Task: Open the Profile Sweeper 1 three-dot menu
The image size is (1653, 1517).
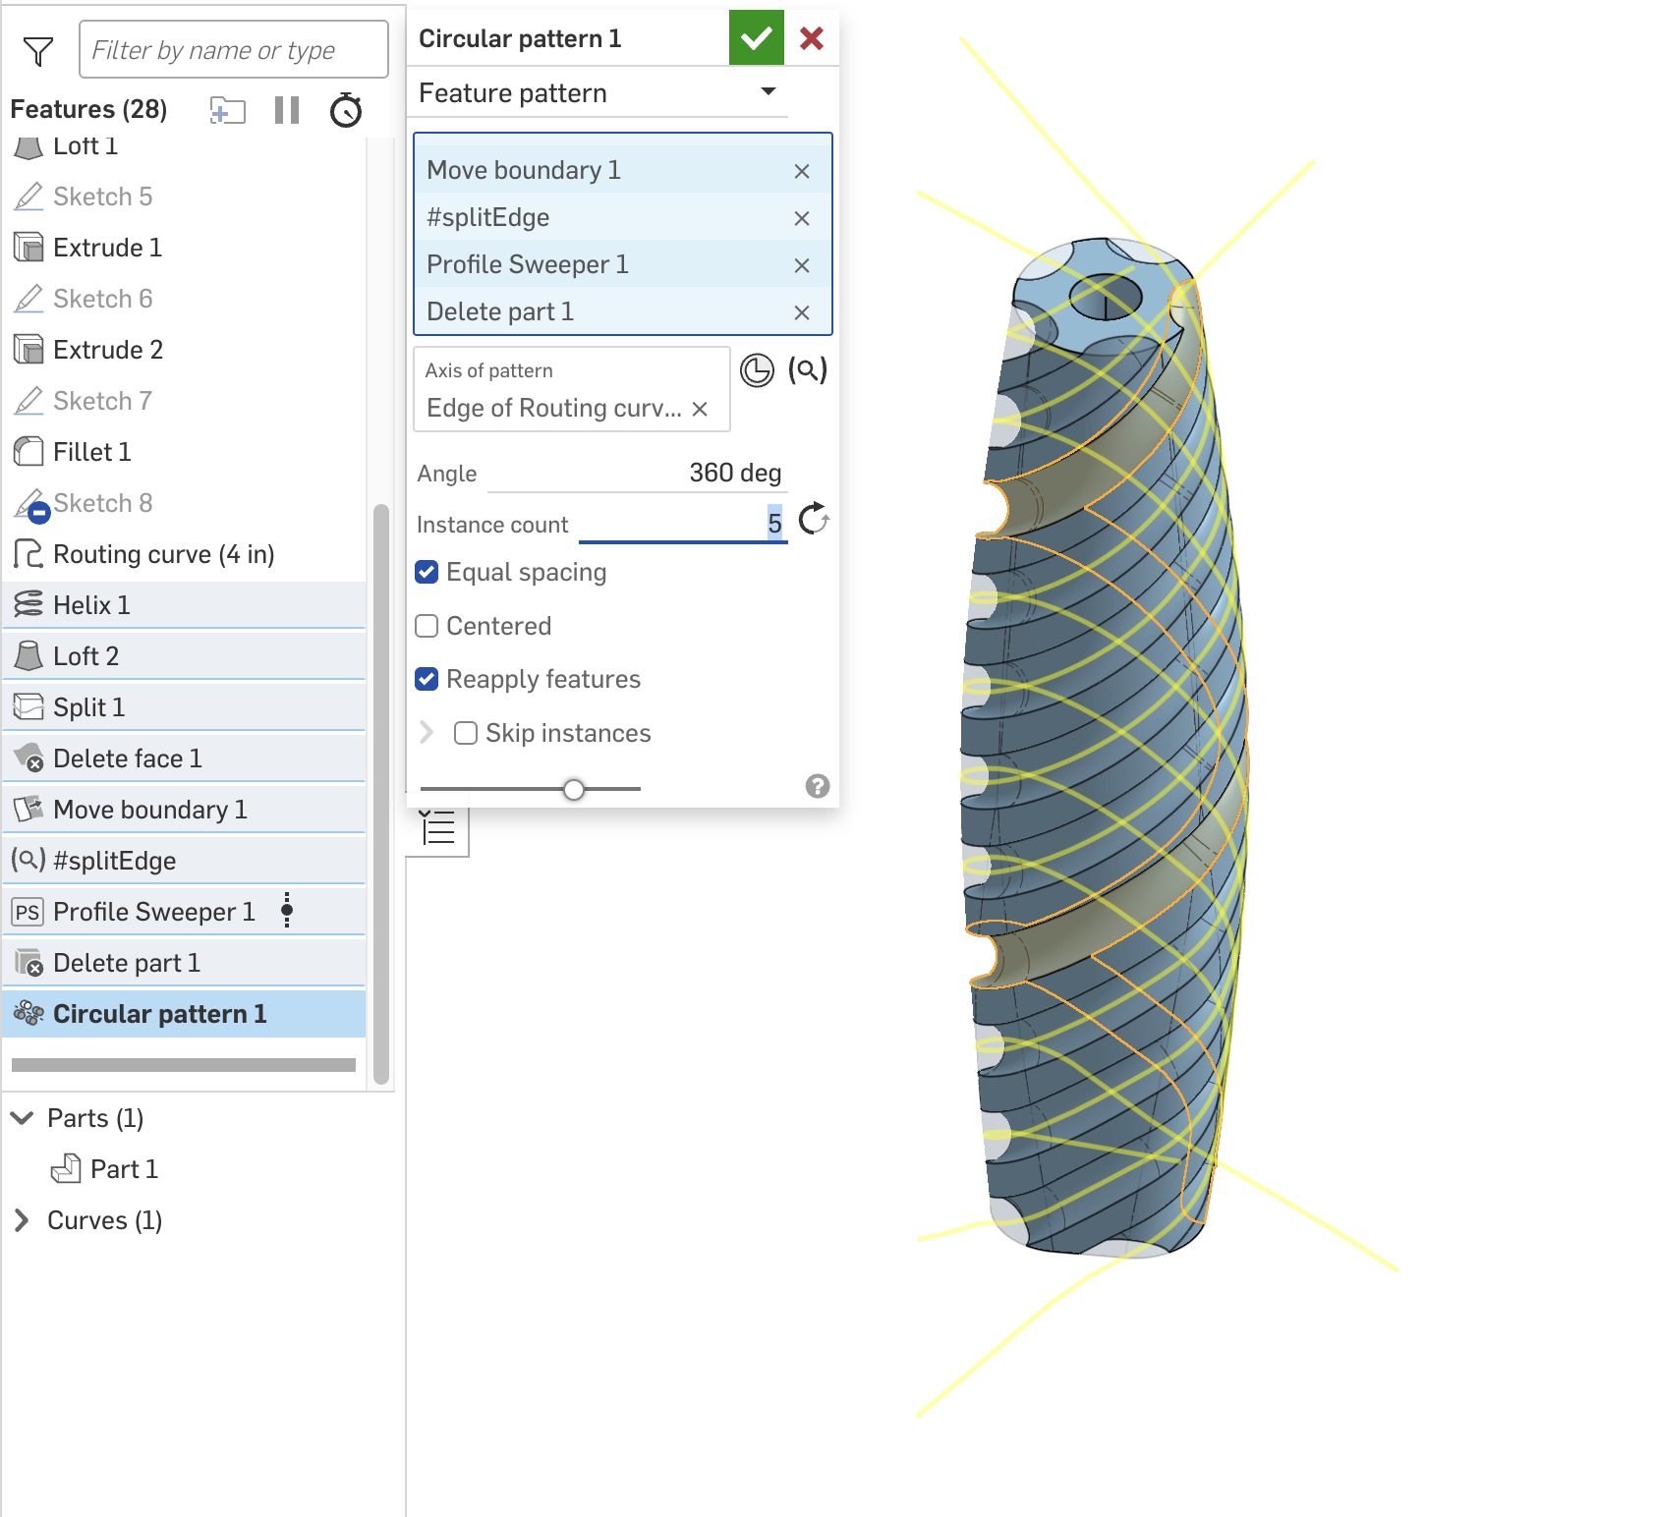Action: [287, 911]
